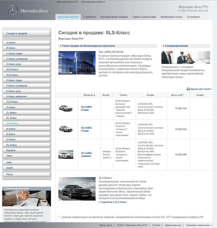This screenshot has width=217, height=228.
Task: Open SLS AMG Coupe priced 12 853 035
Action: [x=86, y=129]
